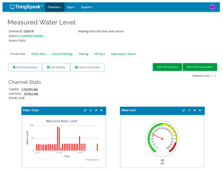
Task: Edit Field 1 Chart with pencil icon
Action: pyautogui.click(x=96, y=110)
